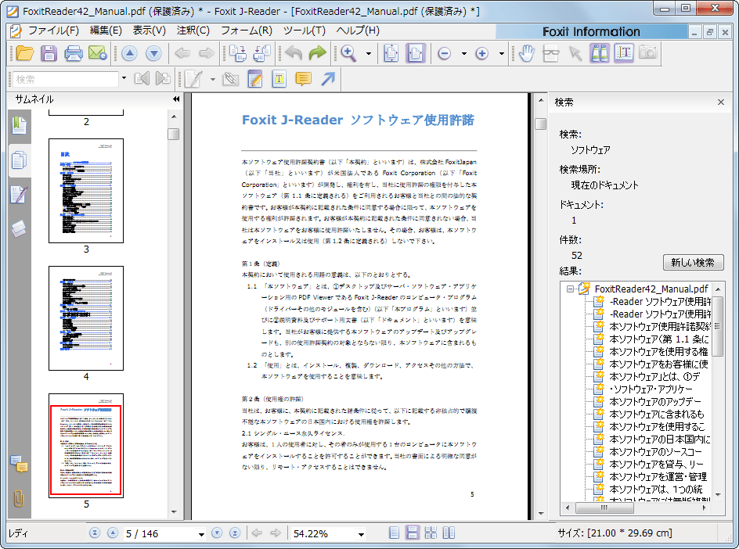Viewport: 739px width, 549px height.
Task: Click the Email document icon
Action: [98, 53]
